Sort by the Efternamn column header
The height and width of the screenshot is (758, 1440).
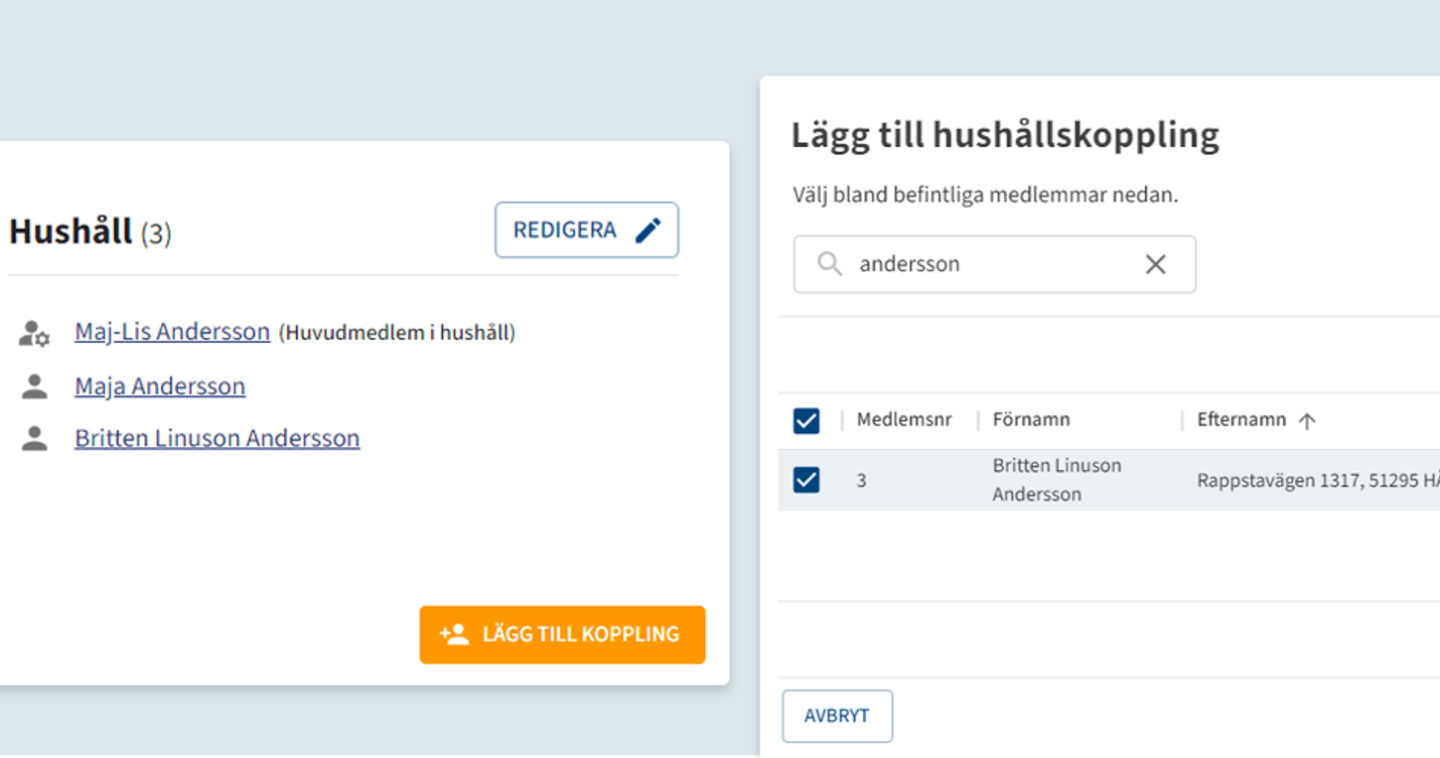pyautogui.click(x=1240, y=420)
